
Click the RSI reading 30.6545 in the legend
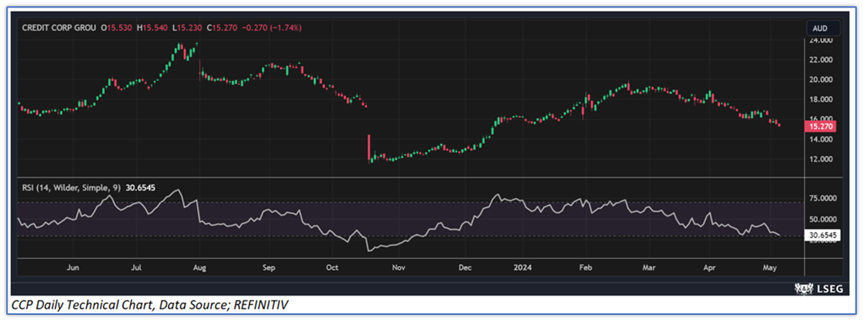140,188
